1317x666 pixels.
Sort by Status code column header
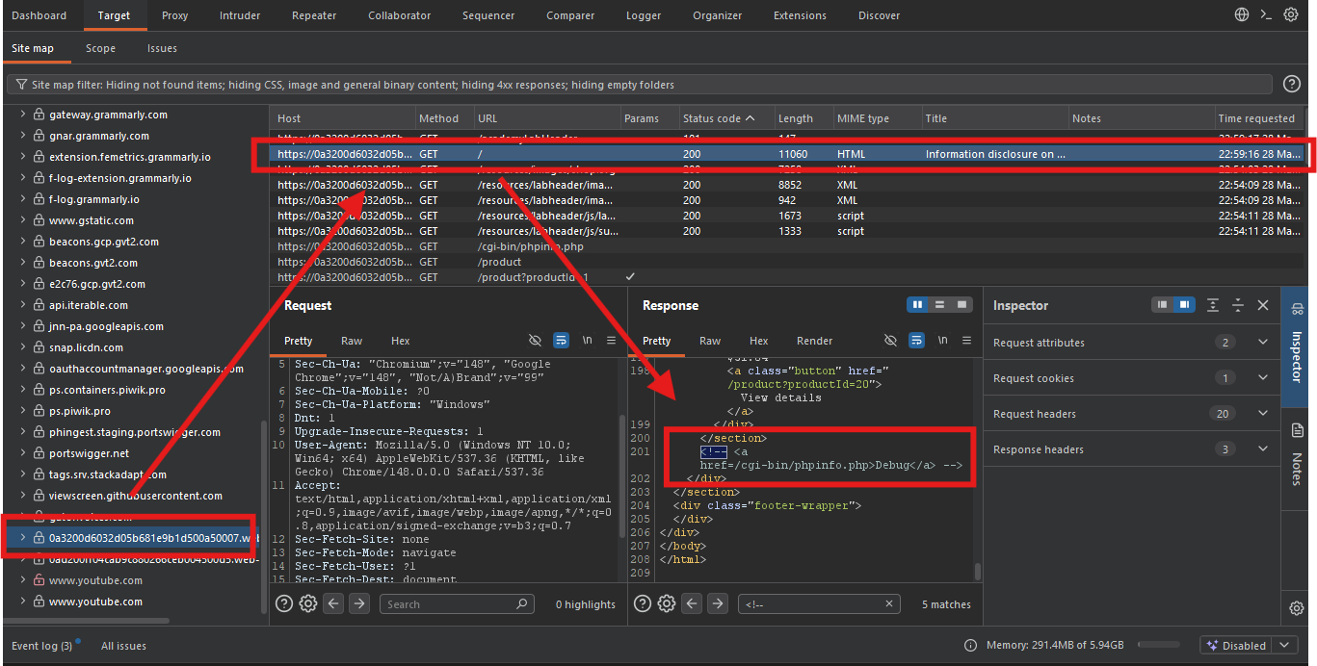pos(719,118)
